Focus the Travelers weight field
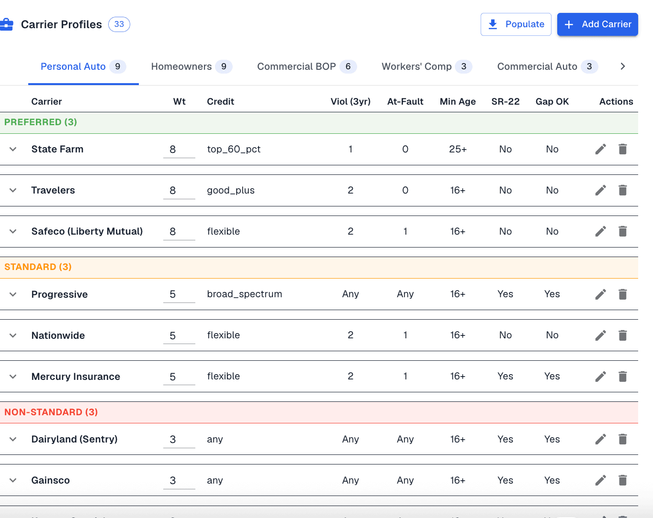 pyautogui.click(x=179, y=191)
